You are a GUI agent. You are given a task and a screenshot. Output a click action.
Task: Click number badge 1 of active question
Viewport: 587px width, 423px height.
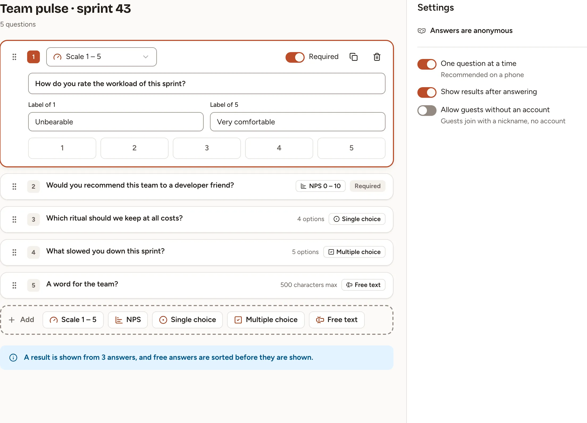click(x=33, y=57)
